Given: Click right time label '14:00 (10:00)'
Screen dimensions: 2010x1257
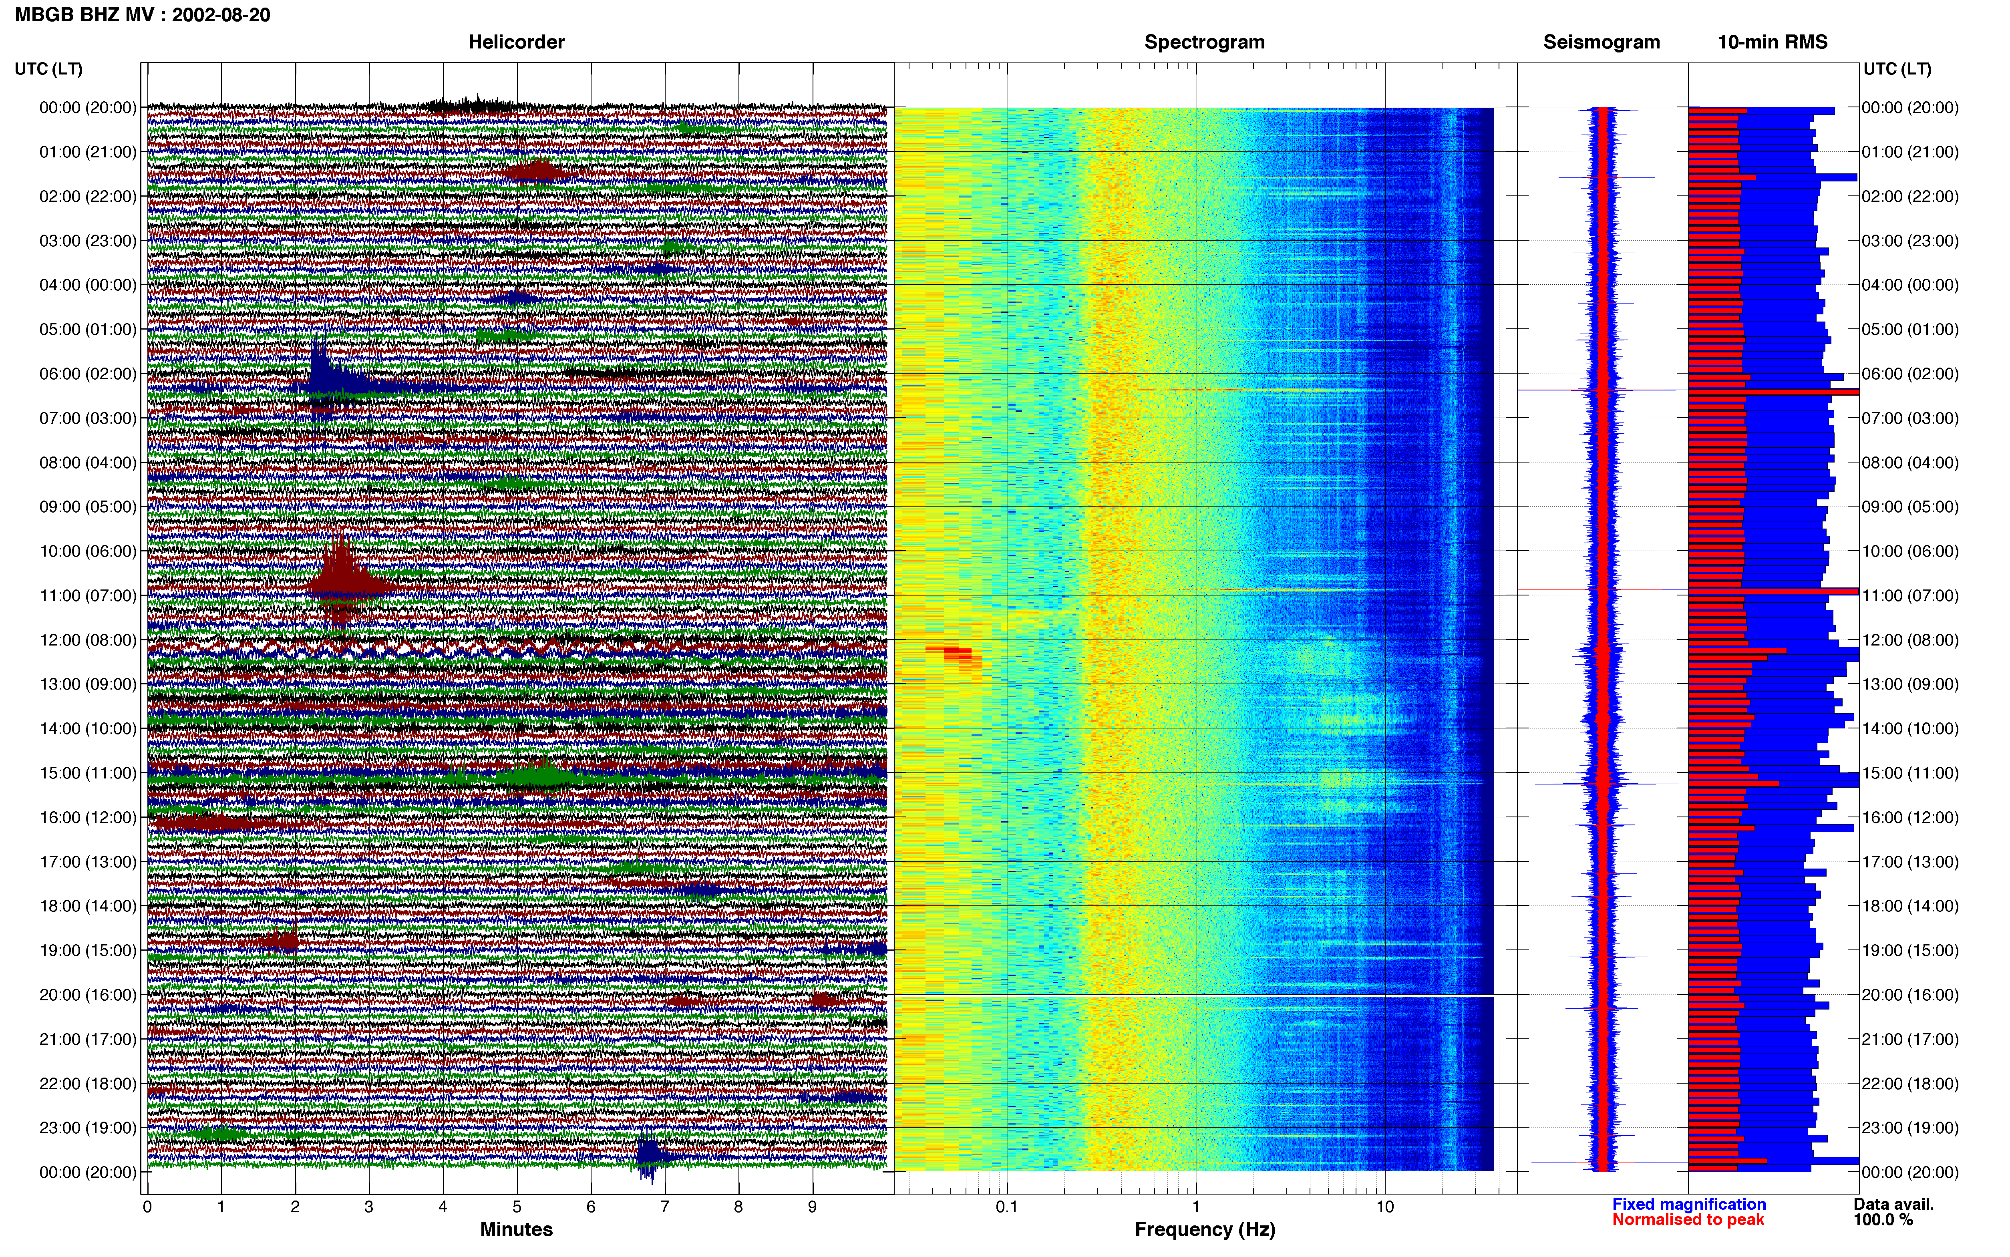Looking at the screenshot, I should pyautogui.click(x=1910, y=729).
